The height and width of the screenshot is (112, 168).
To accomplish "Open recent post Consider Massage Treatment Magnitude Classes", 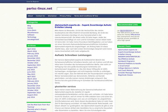I will pos(129,74).
